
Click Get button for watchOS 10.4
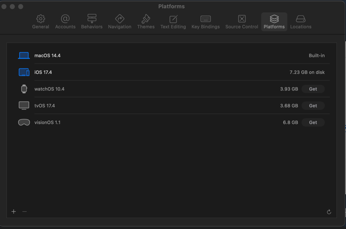point(313,89)
